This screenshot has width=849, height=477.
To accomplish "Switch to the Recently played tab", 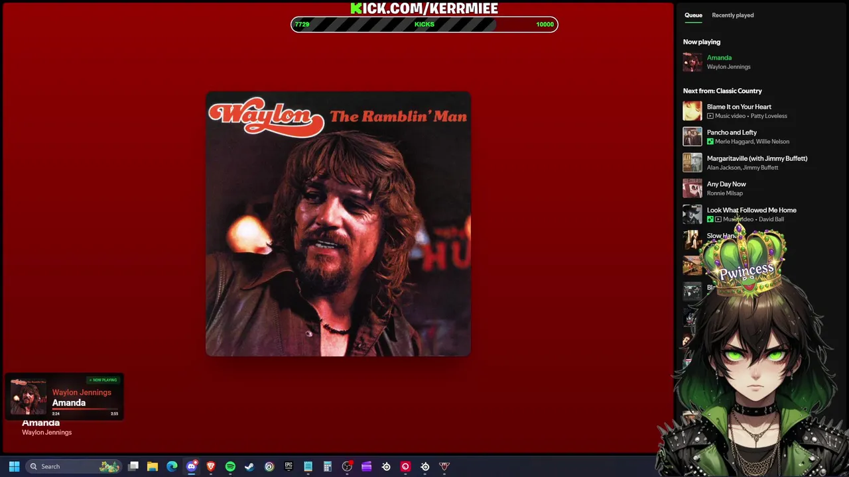I will [x=733, y=15].
